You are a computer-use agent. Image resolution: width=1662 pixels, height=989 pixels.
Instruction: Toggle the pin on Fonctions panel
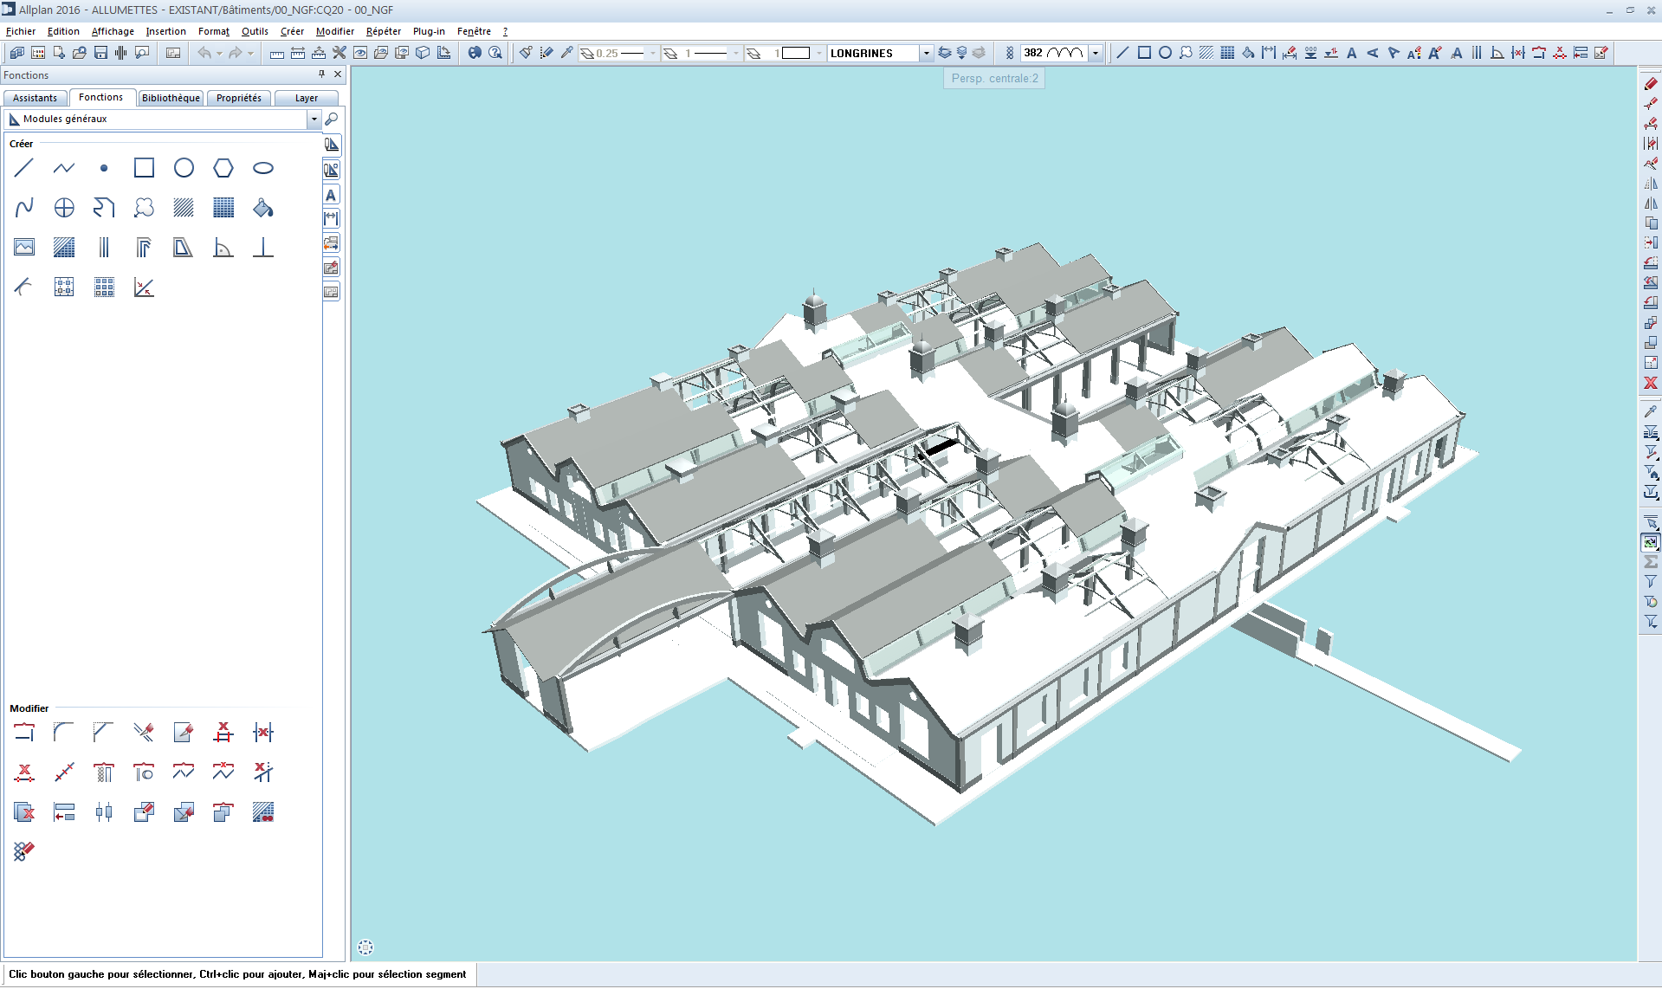tap(321, 74)
